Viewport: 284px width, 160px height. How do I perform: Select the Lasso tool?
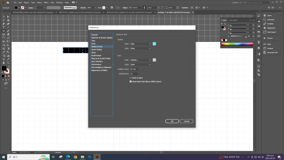pos(8,20)
